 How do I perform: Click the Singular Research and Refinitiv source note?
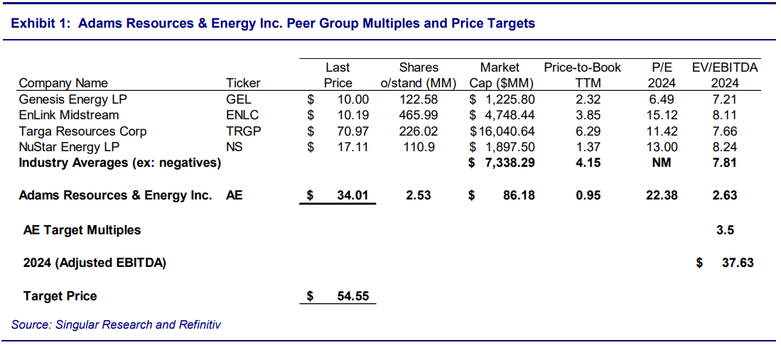(117, 324)
